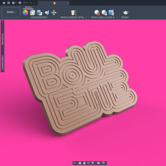The width and height of the screenshot is (166, 166).
Task: Capture image with the save picture icon
Action: (x=111, y=13)
